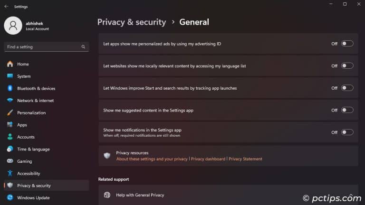Go to the Time & language page
Screen dimensions: 365x205
coord(33,149)
